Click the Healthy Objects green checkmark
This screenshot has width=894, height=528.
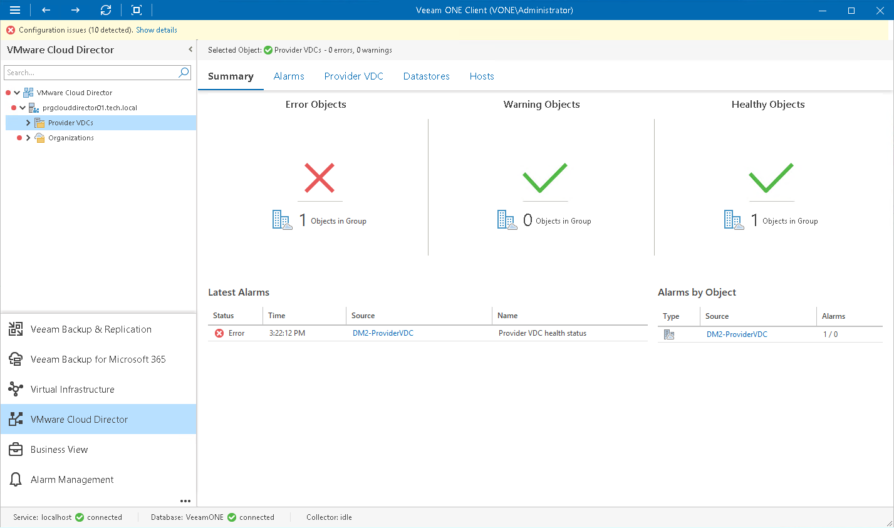771,178
